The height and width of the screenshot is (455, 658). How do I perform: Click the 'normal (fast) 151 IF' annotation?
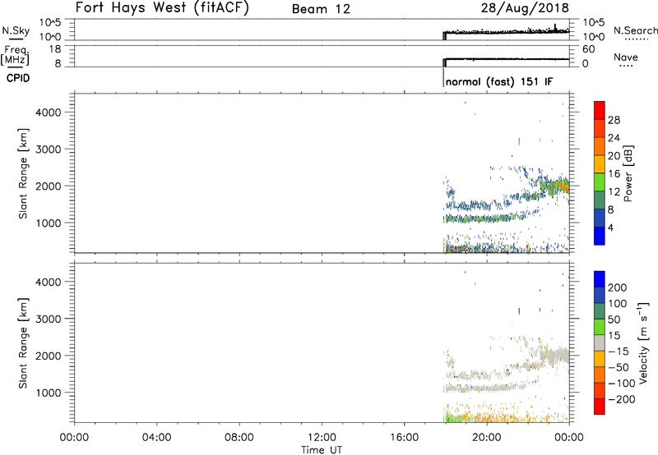498,82
